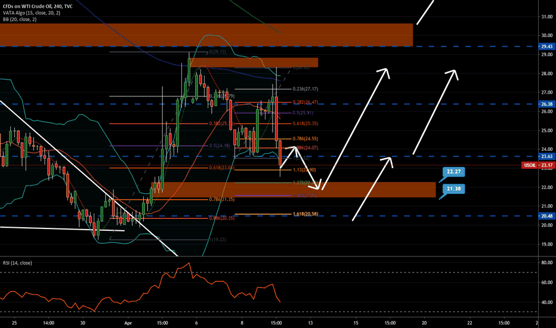Click 28.00 on the price axis
Viewport: 556px width, 328px height.
click(547, 74)
